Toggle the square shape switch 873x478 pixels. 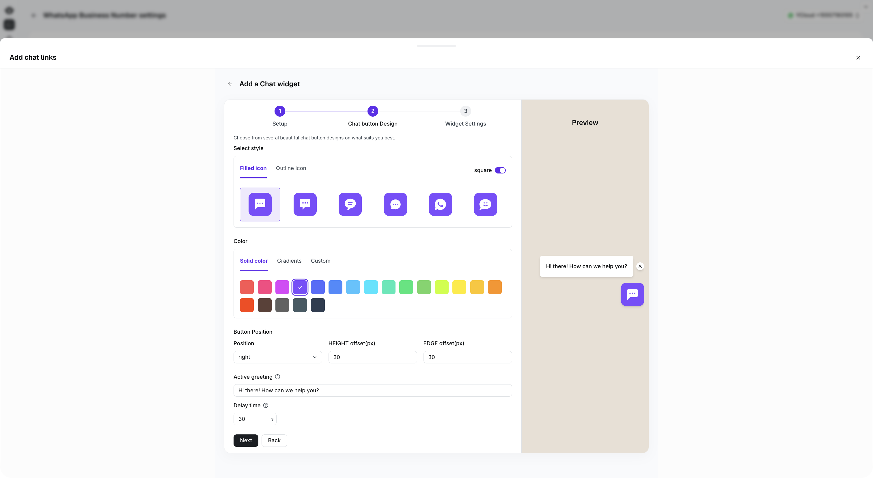tap(500, 170)
